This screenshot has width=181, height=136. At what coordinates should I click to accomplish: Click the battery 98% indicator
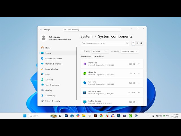(x=166, y=116)
